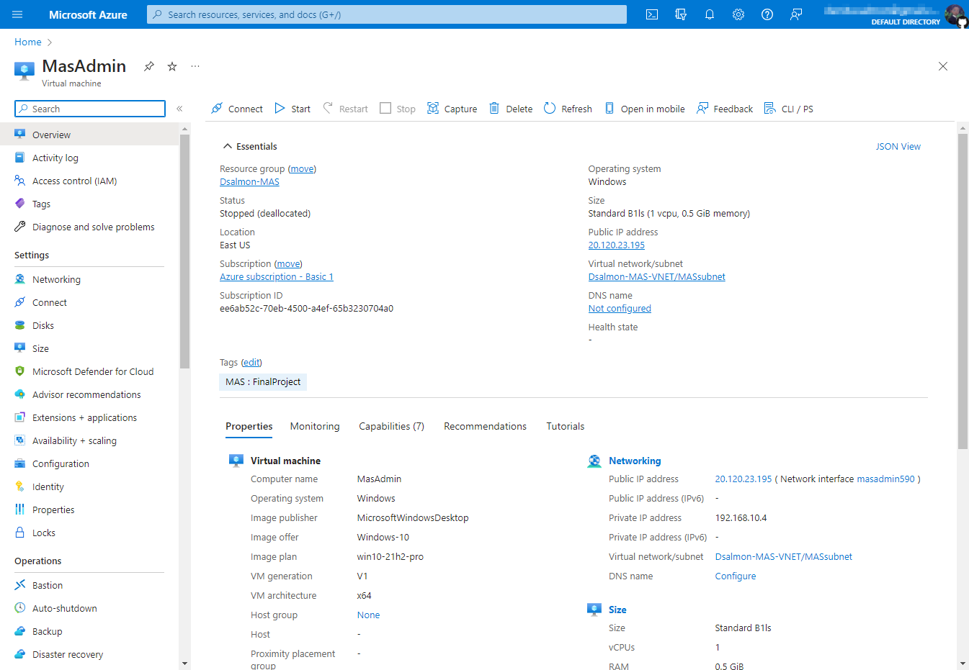Open the Dsalmon-MAS resource group link

249,182
